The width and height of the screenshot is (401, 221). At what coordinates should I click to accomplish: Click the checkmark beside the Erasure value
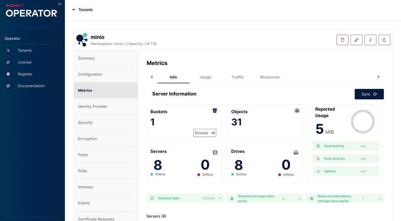[x=220, y=198]
